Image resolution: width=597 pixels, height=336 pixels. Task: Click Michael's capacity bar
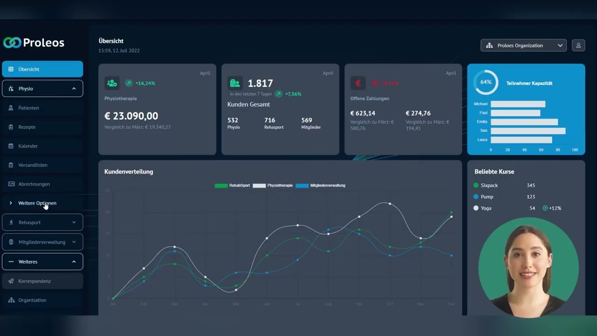(x=518, y=104)
